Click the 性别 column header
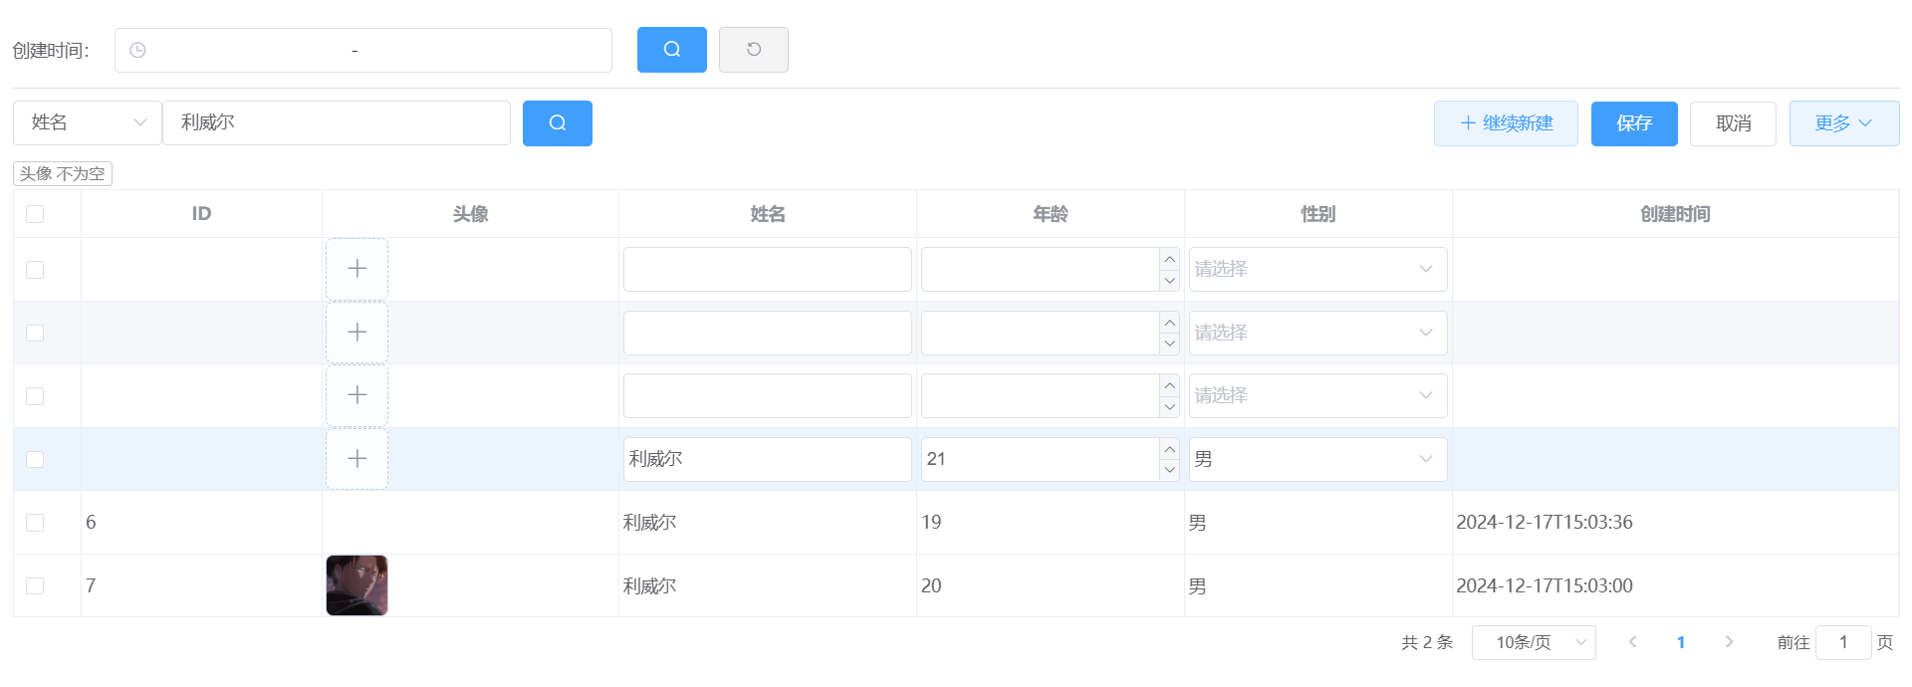This screenshot has width=1912, height=687. (1318, 214)
